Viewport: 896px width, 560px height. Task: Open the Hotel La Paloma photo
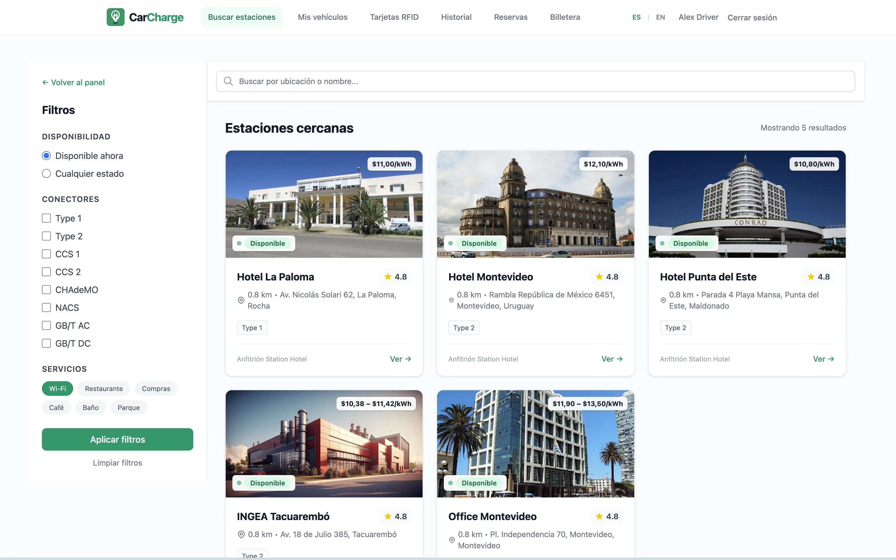pos(324,204)
